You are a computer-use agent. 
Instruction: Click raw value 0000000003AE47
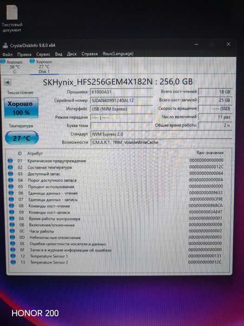coord(205,211)
